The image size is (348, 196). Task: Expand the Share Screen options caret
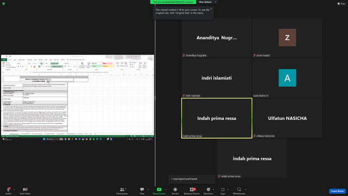[x=166, y=189]
